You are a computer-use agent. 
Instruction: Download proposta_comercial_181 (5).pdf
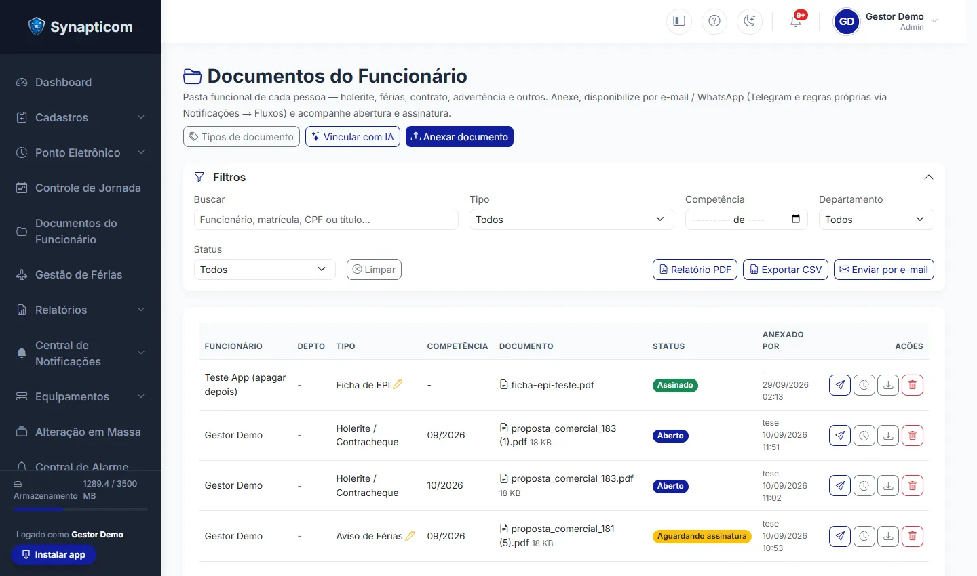click(x=888, y=536)
